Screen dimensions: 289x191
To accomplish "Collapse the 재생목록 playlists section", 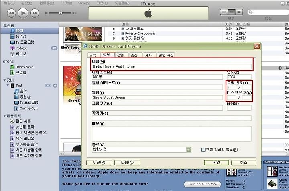I will 4,116.
